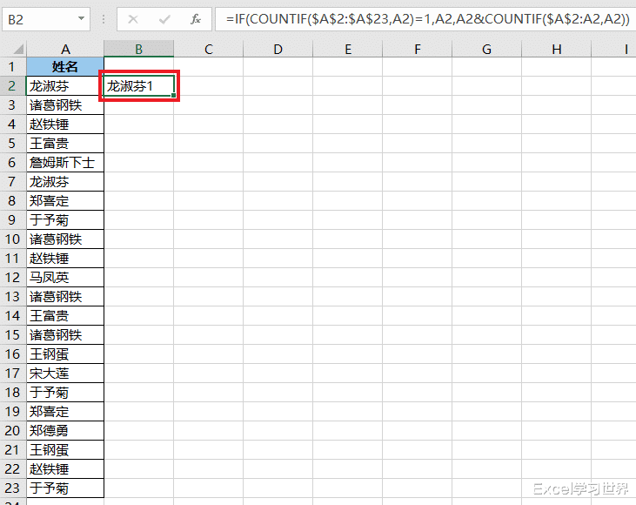Click cell A21 with 王钢蛋
The image size is (636, 505).
click(x=65, y=450)
